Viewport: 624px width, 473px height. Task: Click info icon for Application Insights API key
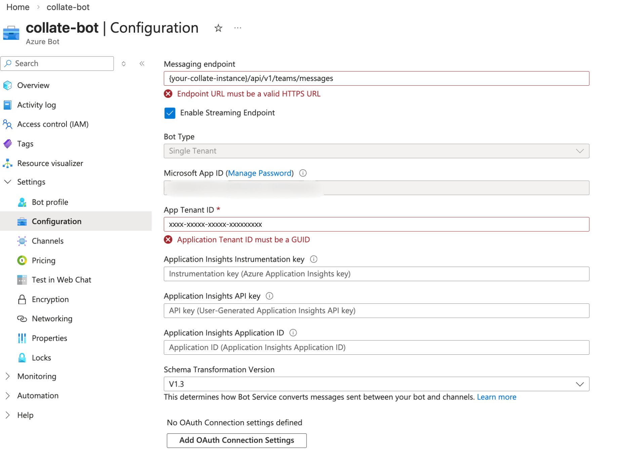pyautogui.click(x=269, y=296)
